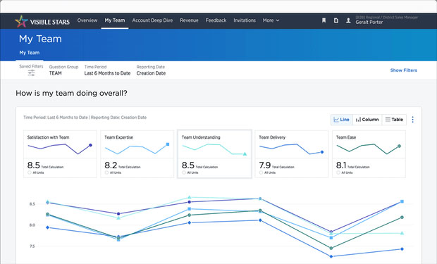Switch chart to Column view
The height and width of the screenshot is (264, 437).
(367, 120)
